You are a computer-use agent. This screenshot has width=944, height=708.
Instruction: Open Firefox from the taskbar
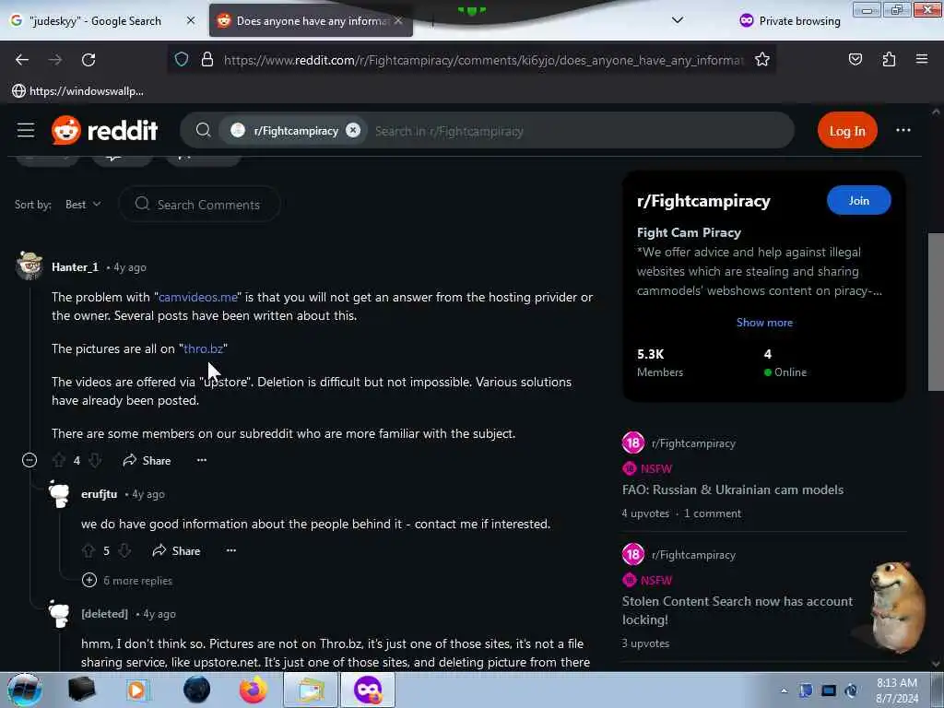point(253,690)
